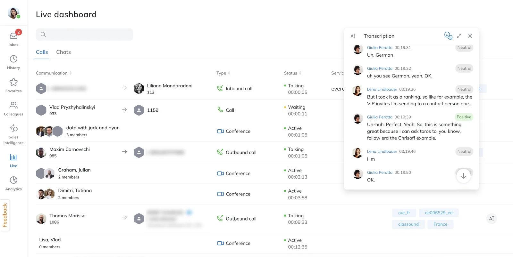The image size is (513, 257).
Task: Click the search input field
Action: (84, 35)
